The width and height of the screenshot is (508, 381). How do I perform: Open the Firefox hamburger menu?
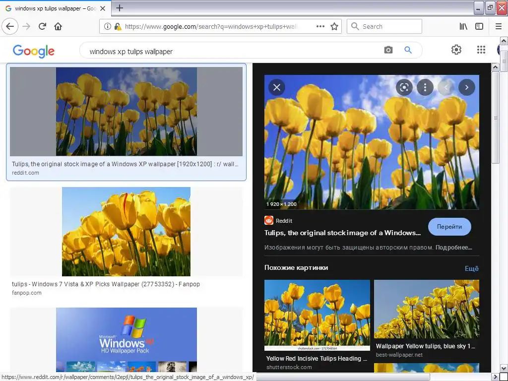coord(499,26)
